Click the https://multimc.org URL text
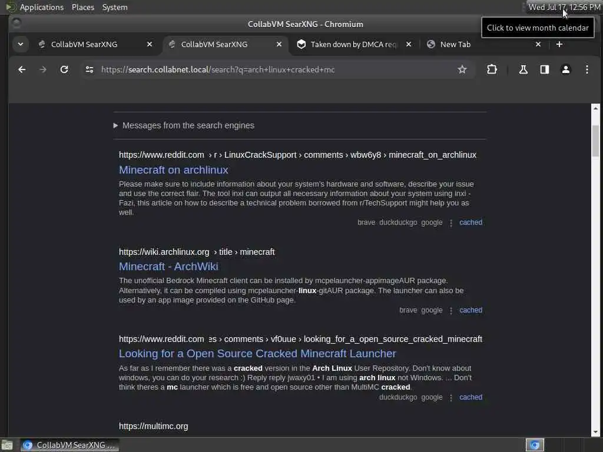The width and height of the screenshot is (603, 452). click(154, 426)
